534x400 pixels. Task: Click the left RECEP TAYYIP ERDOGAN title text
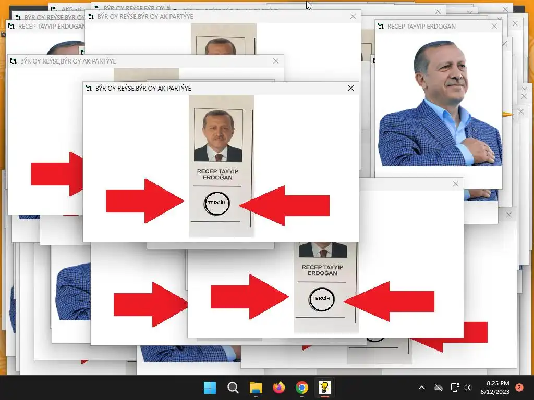point(52,26)
